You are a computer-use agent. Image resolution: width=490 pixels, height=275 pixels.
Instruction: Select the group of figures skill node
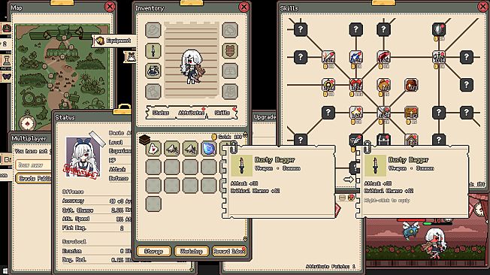(438, 57)
